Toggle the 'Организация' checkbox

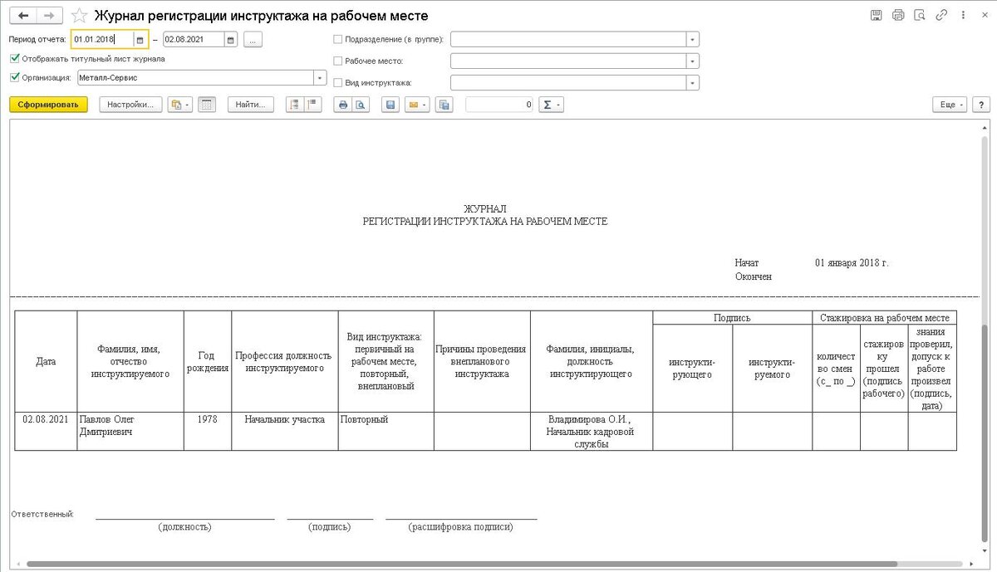[14, 77]
